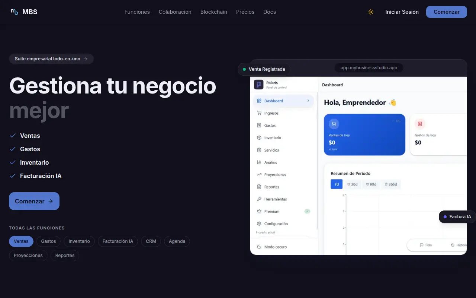Click the hero Comenzar arrow button
Viewport: 476px width, 298px height.
tap(34, 201)
